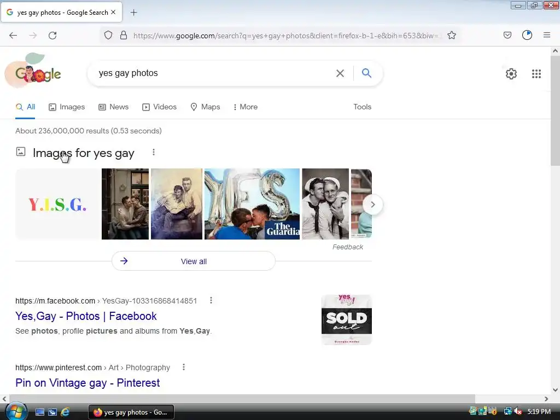
Task: Click the horizontal scrollbar right arrow
Action: click(546, 399)
